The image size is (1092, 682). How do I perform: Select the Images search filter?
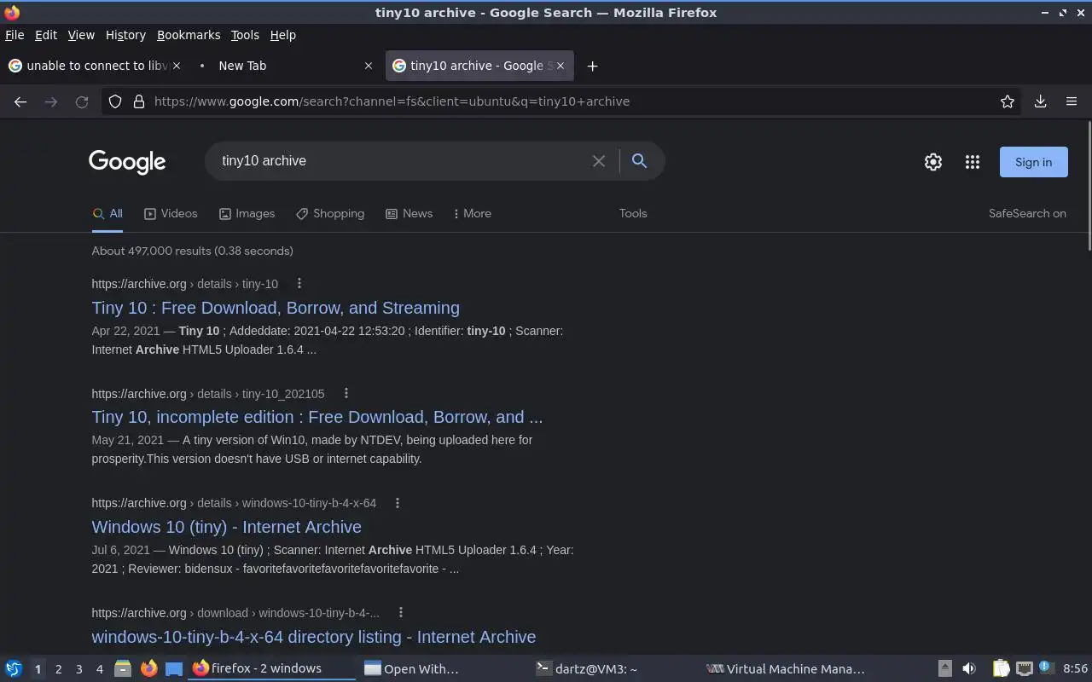point(247,213)
